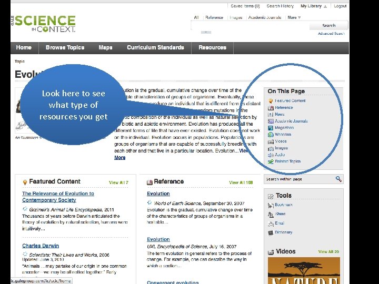Click the Logout link

pos(340,6)
